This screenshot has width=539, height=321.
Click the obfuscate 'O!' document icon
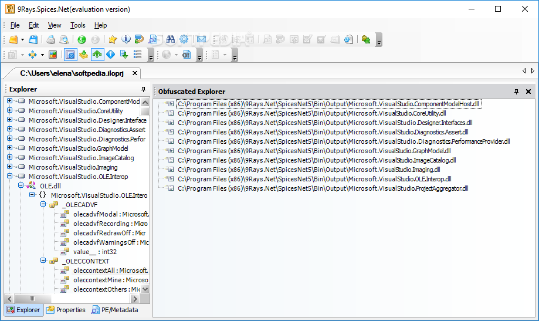(x=187, y=55)
